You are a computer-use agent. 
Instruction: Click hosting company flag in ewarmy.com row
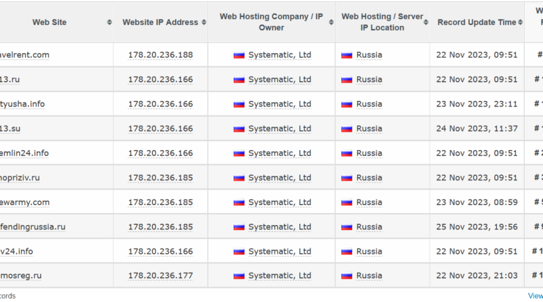(239, 203)
